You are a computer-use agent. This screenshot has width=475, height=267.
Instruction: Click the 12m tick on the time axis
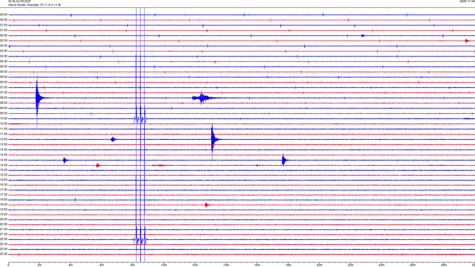(x=195, y=265)
